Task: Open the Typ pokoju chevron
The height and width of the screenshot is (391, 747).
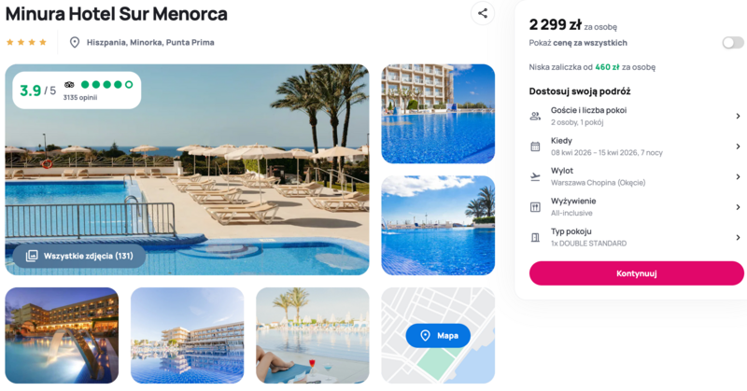Action: tap(738, 237)
